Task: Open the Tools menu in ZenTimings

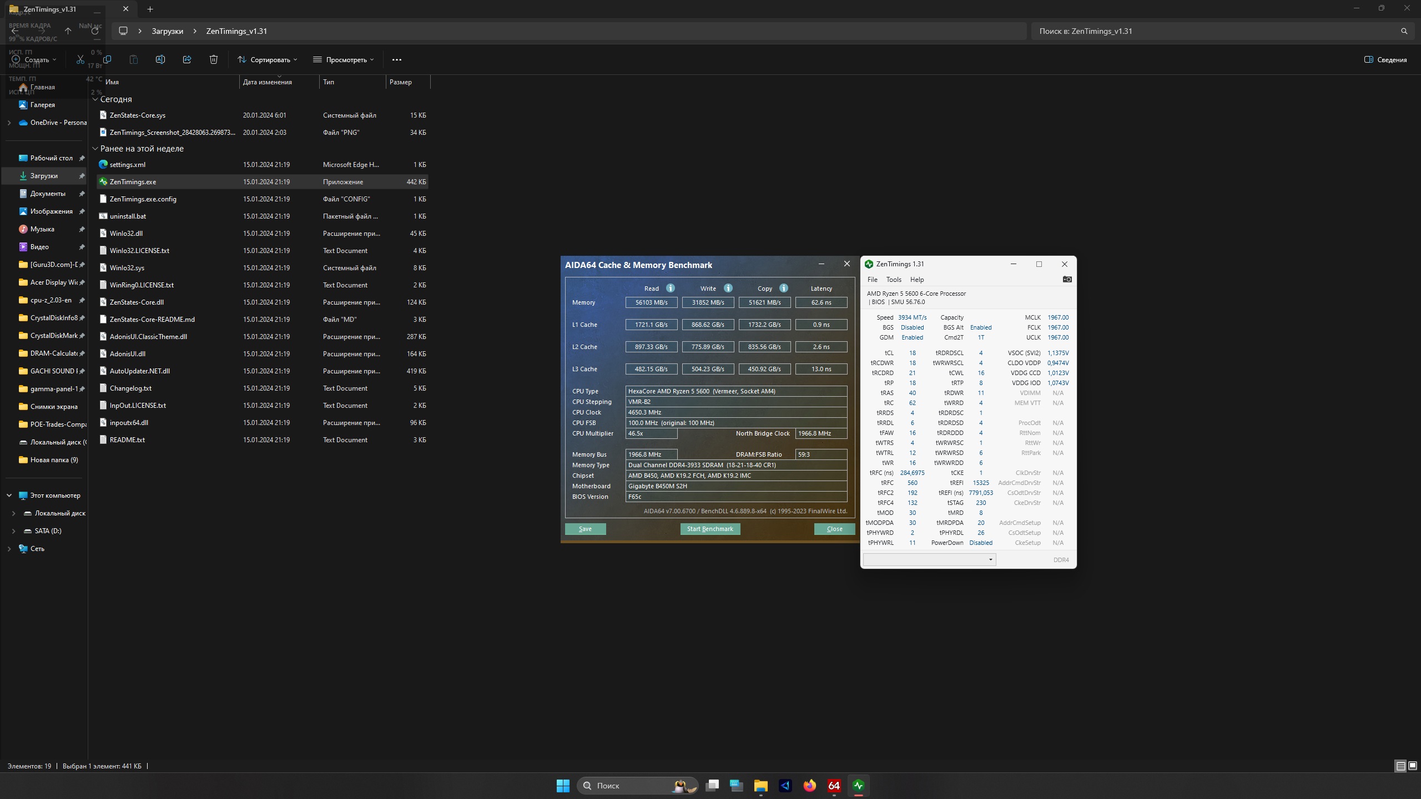Action: pyautogui.click(x=894, y=280)
